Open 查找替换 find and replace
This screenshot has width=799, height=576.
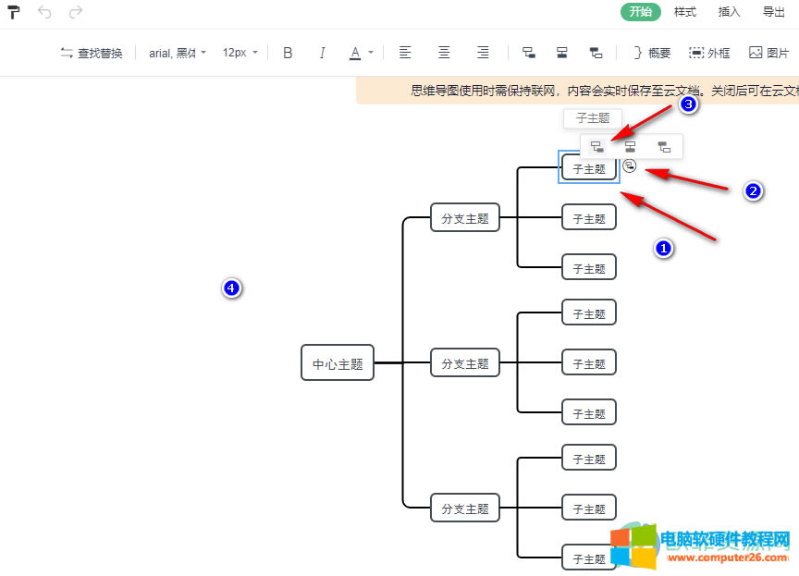click(91, 53)
